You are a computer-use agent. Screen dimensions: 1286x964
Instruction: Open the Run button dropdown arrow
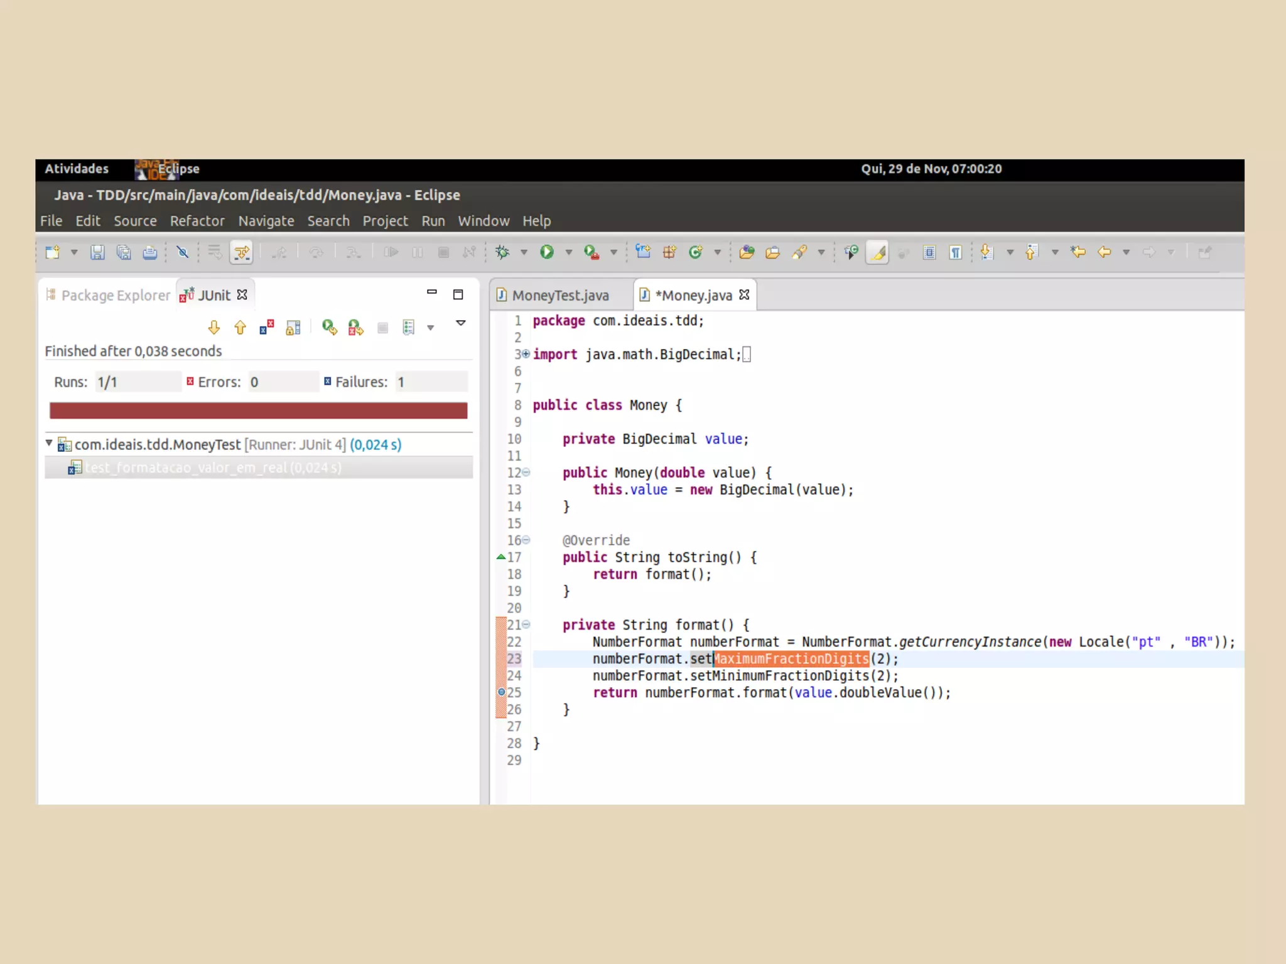pos(569,252)
